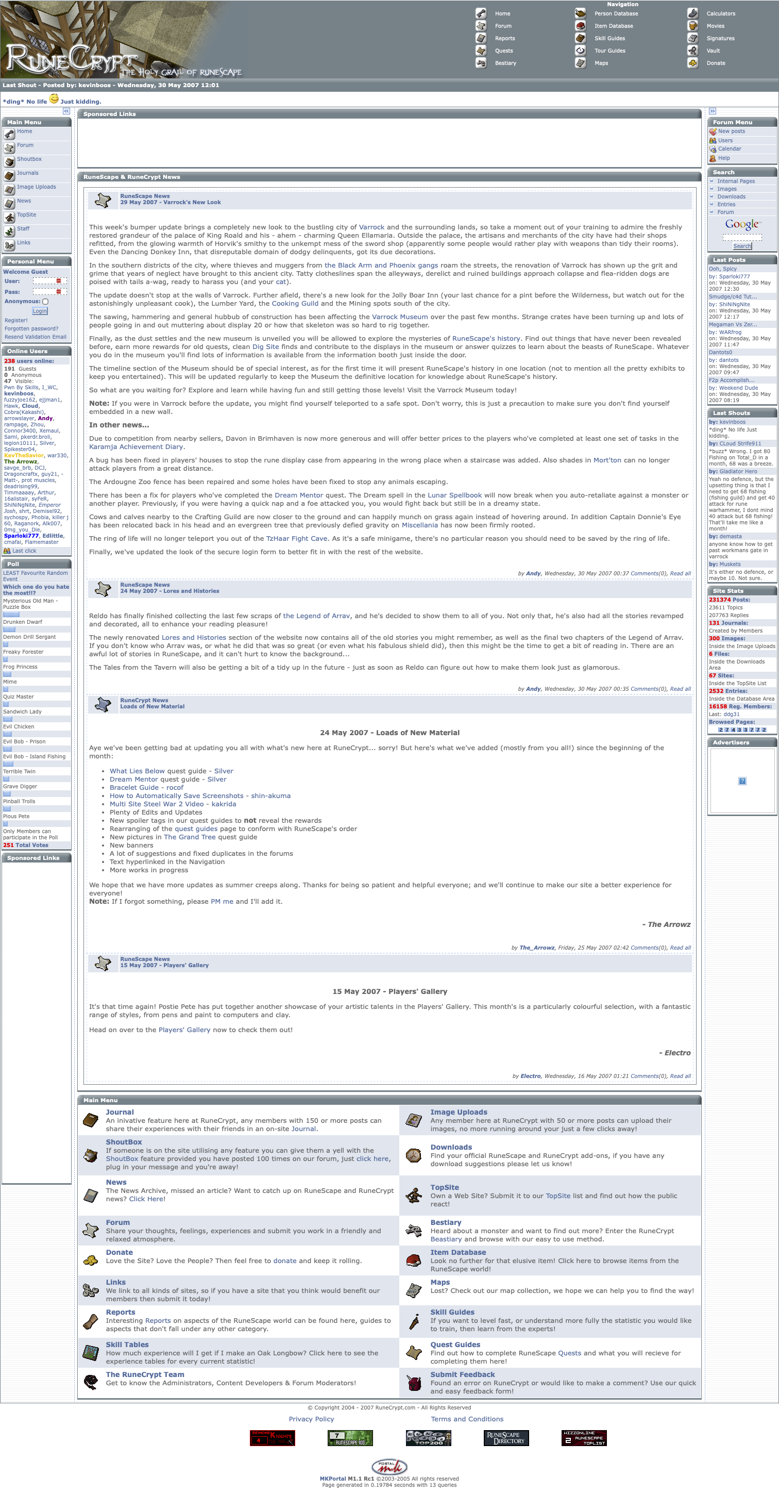
Task: Open the Item Database heading in lower Main Menu
Action: [458, 1252]
